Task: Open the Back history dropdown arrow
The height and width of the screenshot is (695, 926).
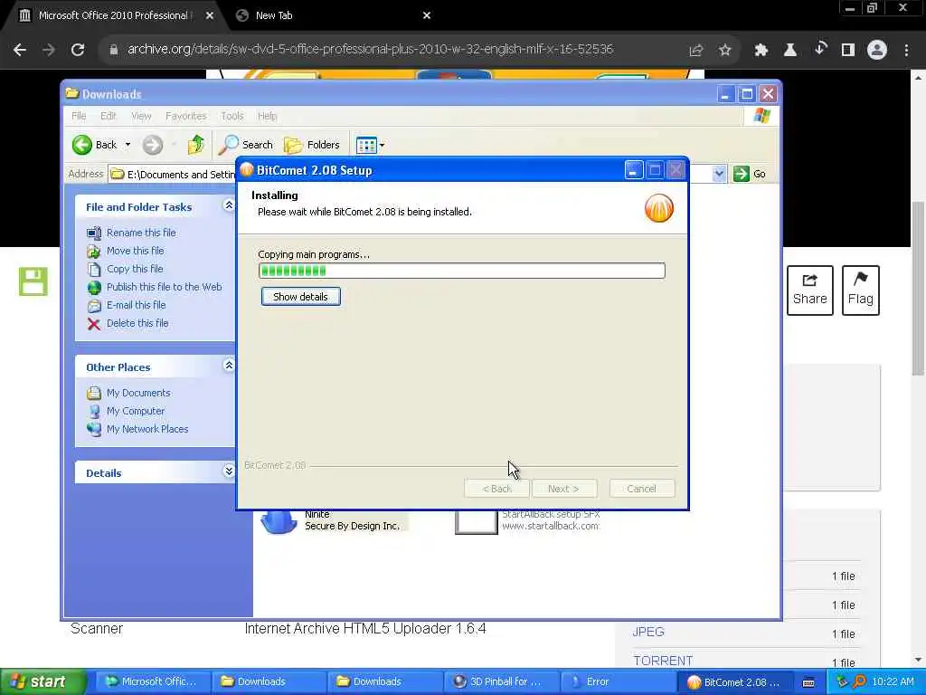Action: [x=128, y=145]
